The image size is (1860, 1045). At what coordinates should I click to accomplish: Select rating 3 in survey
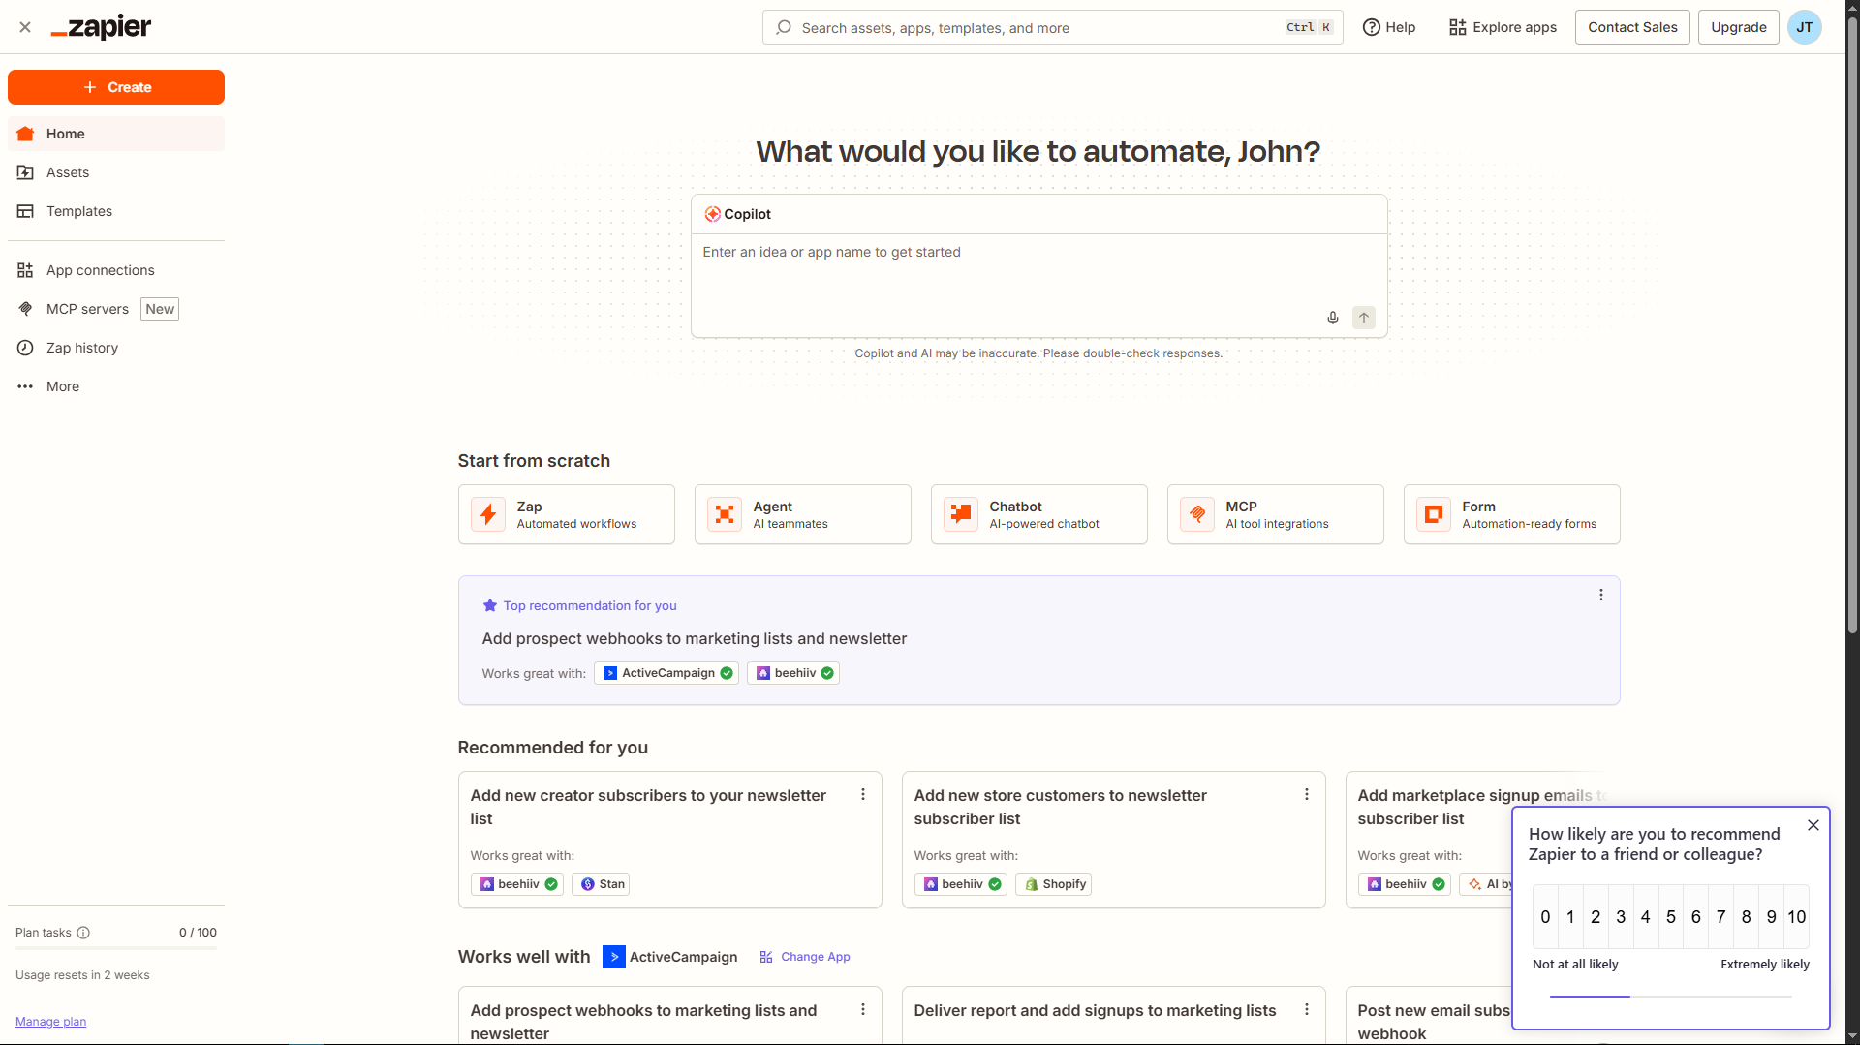1621,916
